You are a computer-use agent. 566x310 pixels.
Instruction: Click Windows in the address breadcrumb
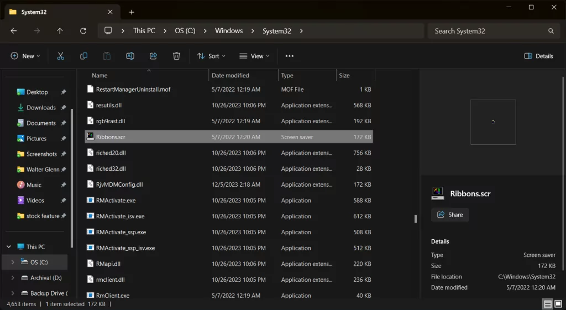coord(229,31)
